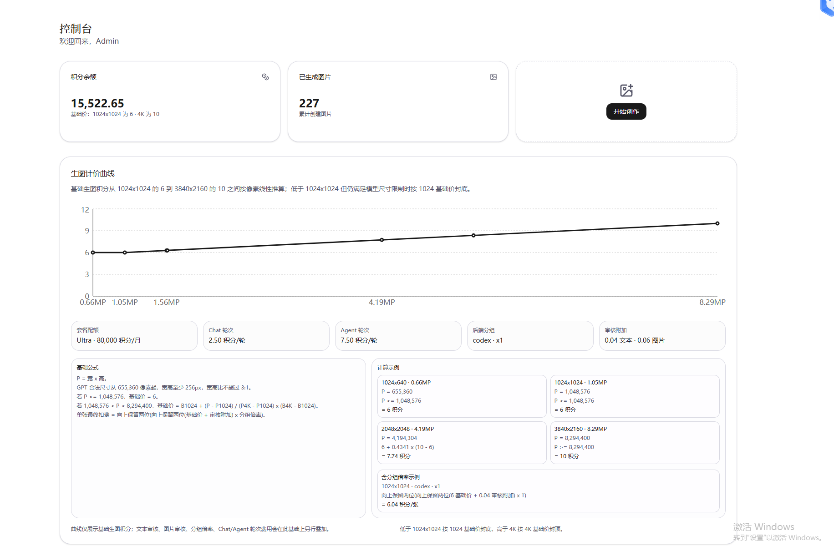Click the x-axis label 8.29MP

(x=712, y=302)
